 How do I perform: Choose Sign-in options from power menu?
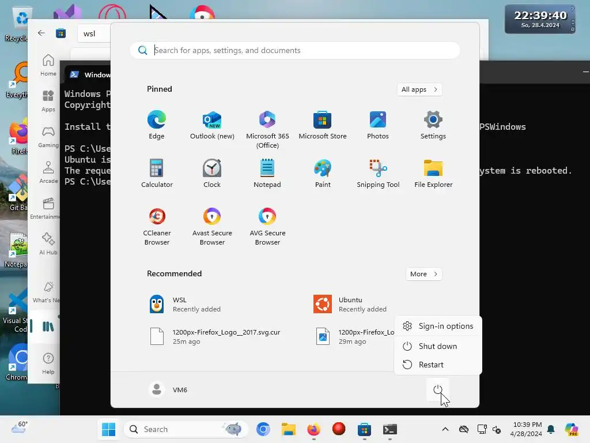coord(438,326)
